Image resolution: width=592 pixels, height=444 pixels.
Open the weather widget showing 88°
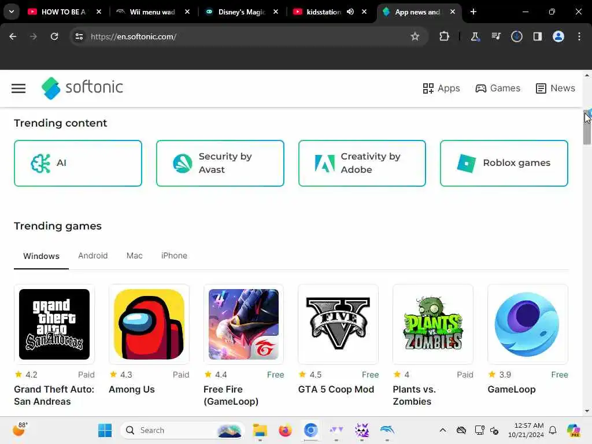(x=20, y=430)
